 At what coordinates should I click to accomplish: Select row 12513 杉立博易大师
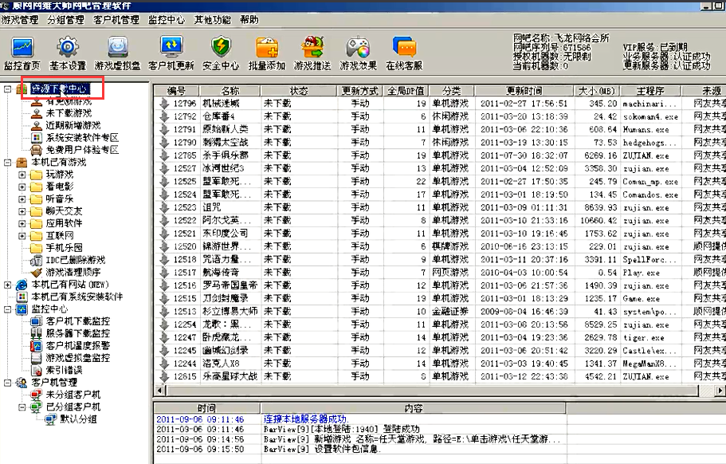click(439, 312)
